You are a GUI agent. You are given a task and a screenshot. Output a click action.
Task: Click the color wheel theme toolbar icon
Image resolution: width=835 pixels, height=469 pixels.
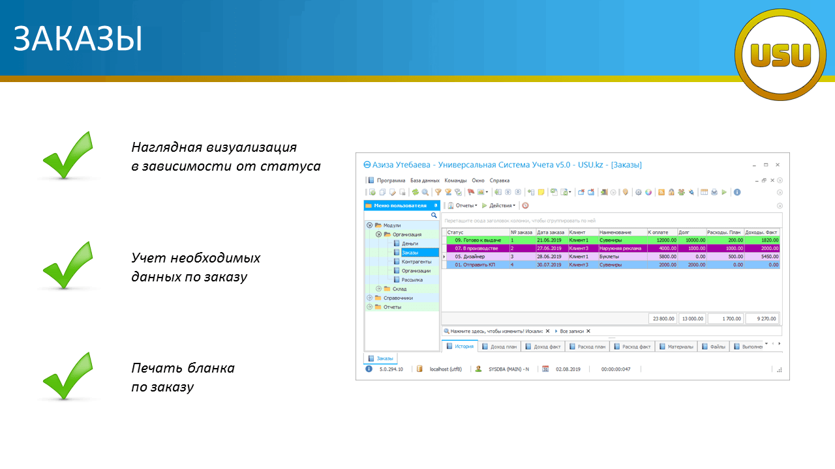click(x=648, y=192)
